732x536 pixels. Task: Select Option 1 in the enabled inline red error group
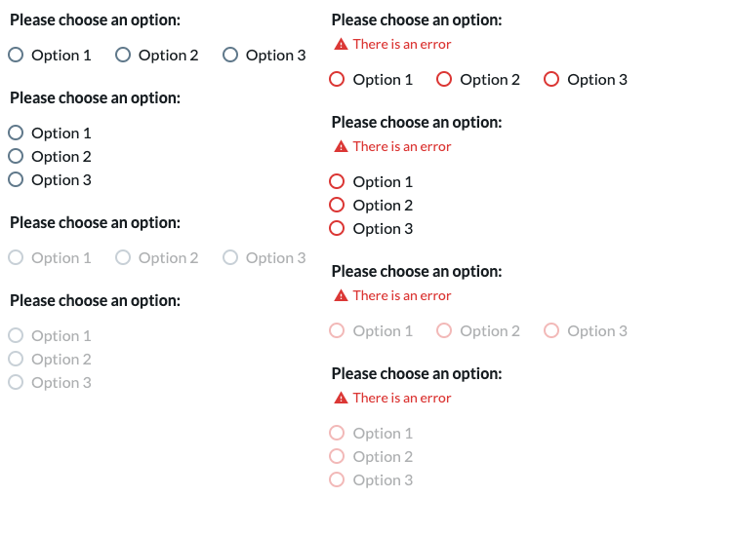pyautogui.click(x=337, y=79)
